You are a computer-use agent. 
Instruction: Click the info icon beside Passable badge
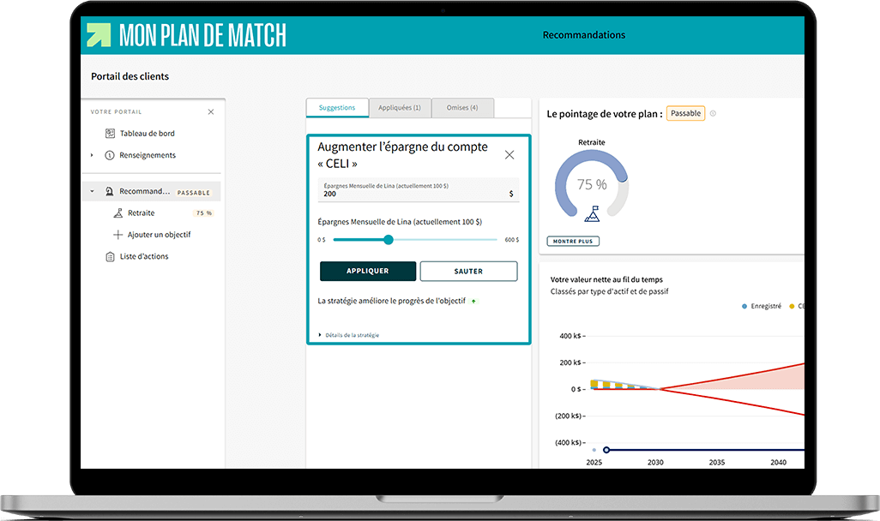(713, 114)
